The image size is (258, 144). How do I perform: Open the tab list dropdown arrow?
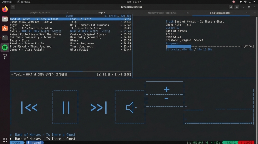pyautogui.click(x=255, y=13)
